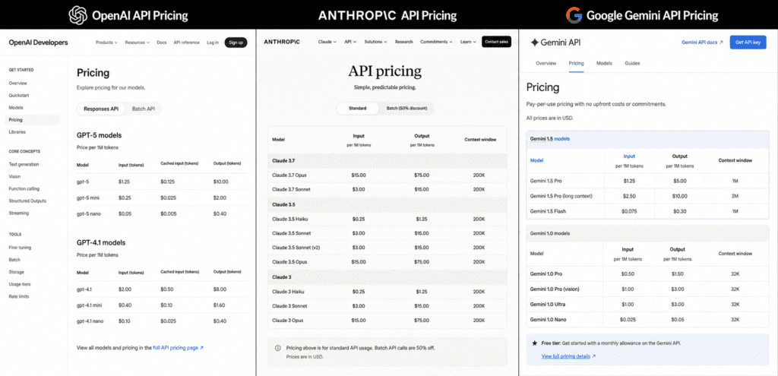Open the Learn dropdown menu
This screenshot has height=376, width=778.
point(468,43)
